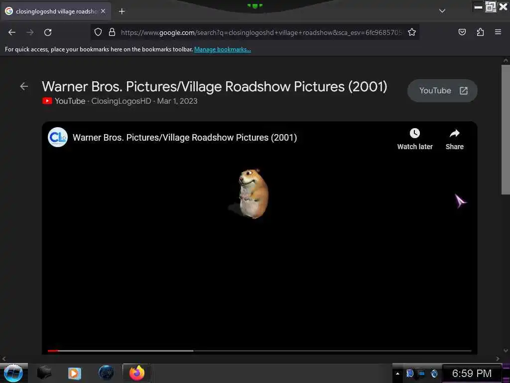The width and height of the screenshot is (510, 383).
Task: Open the Firefox hamburger menu
Action: 498,32
